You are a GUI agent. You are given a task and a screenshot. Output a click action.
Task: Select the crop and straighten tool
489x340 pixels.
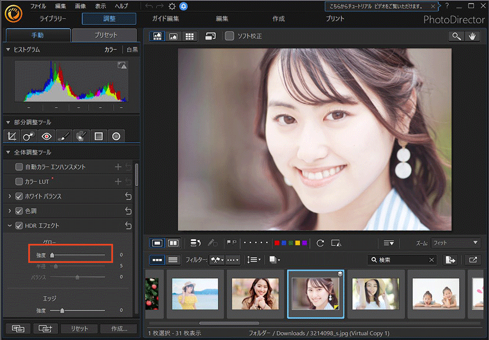coord(12,136)
